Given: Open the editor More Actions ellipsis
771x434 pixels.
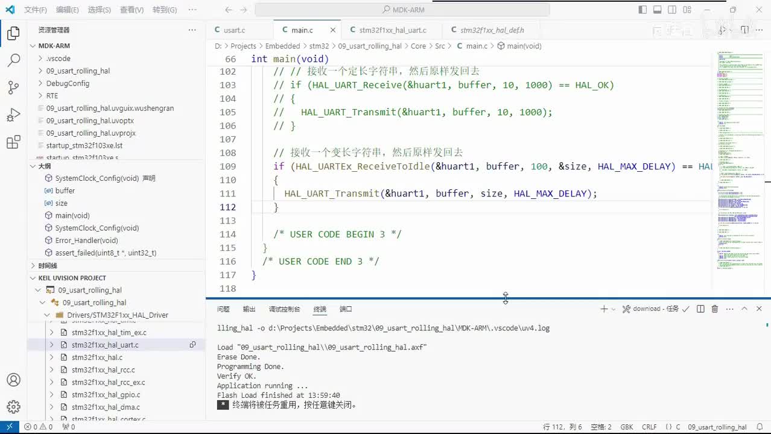Looking at the screenshot, I should pos(760,30).
